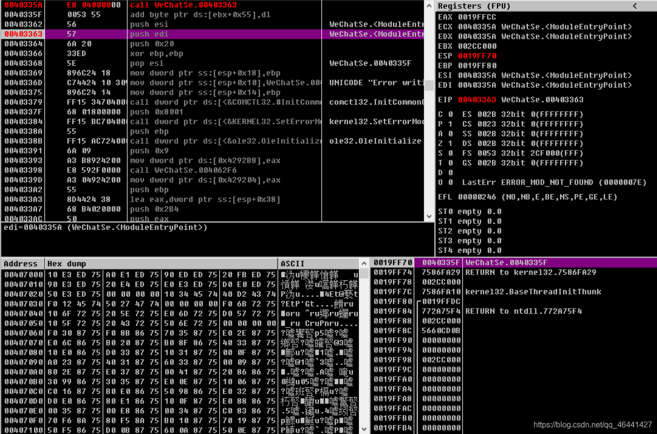Select the InitCommonControls call at 00403379
Screen dimensions: 657x434
pos(213,102)
